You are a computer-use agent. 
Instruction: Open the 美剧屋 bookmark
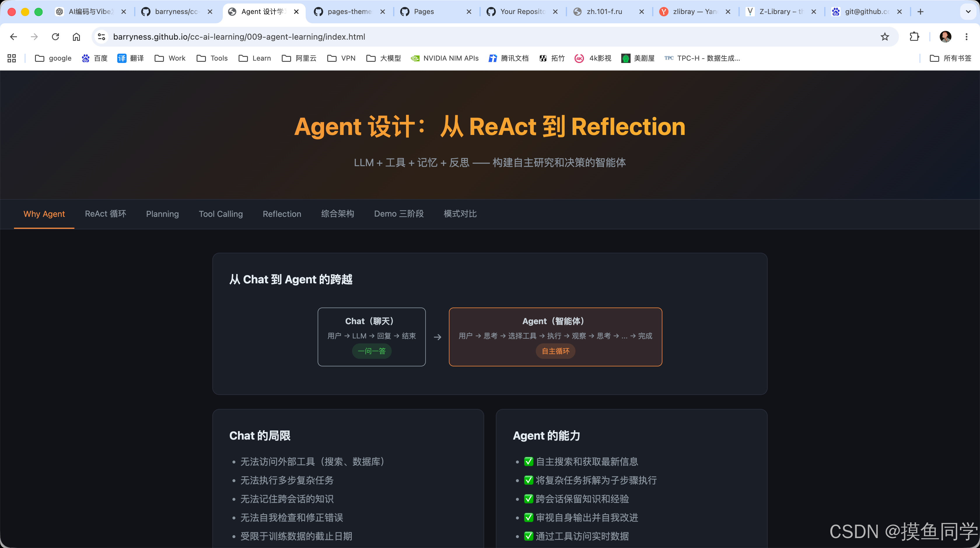point(638,58)
